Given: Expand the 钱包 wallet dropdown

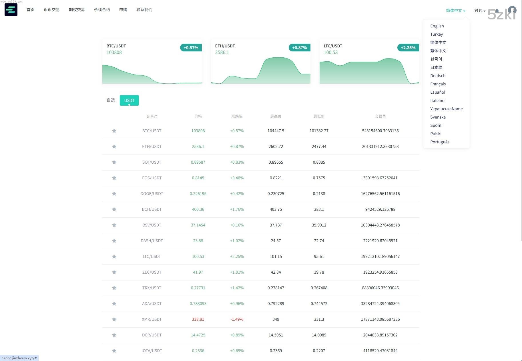Looking at the screenshot, I should [x=480, y=11].
